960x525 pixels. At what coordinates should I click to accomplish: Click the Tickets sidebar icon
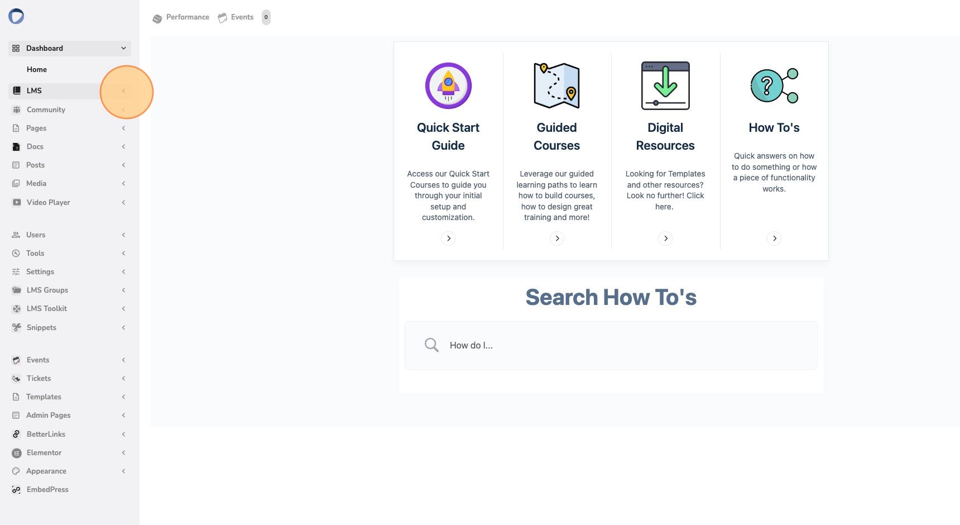tap(17, 379)
